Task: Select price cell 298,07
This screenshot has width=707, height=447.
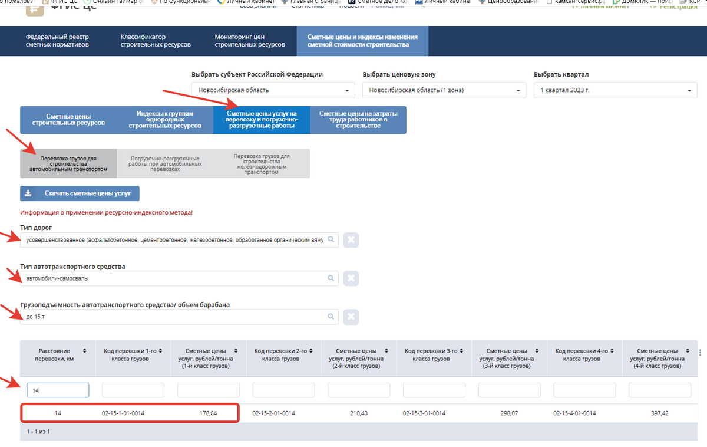Action: (x=510, y=413)
